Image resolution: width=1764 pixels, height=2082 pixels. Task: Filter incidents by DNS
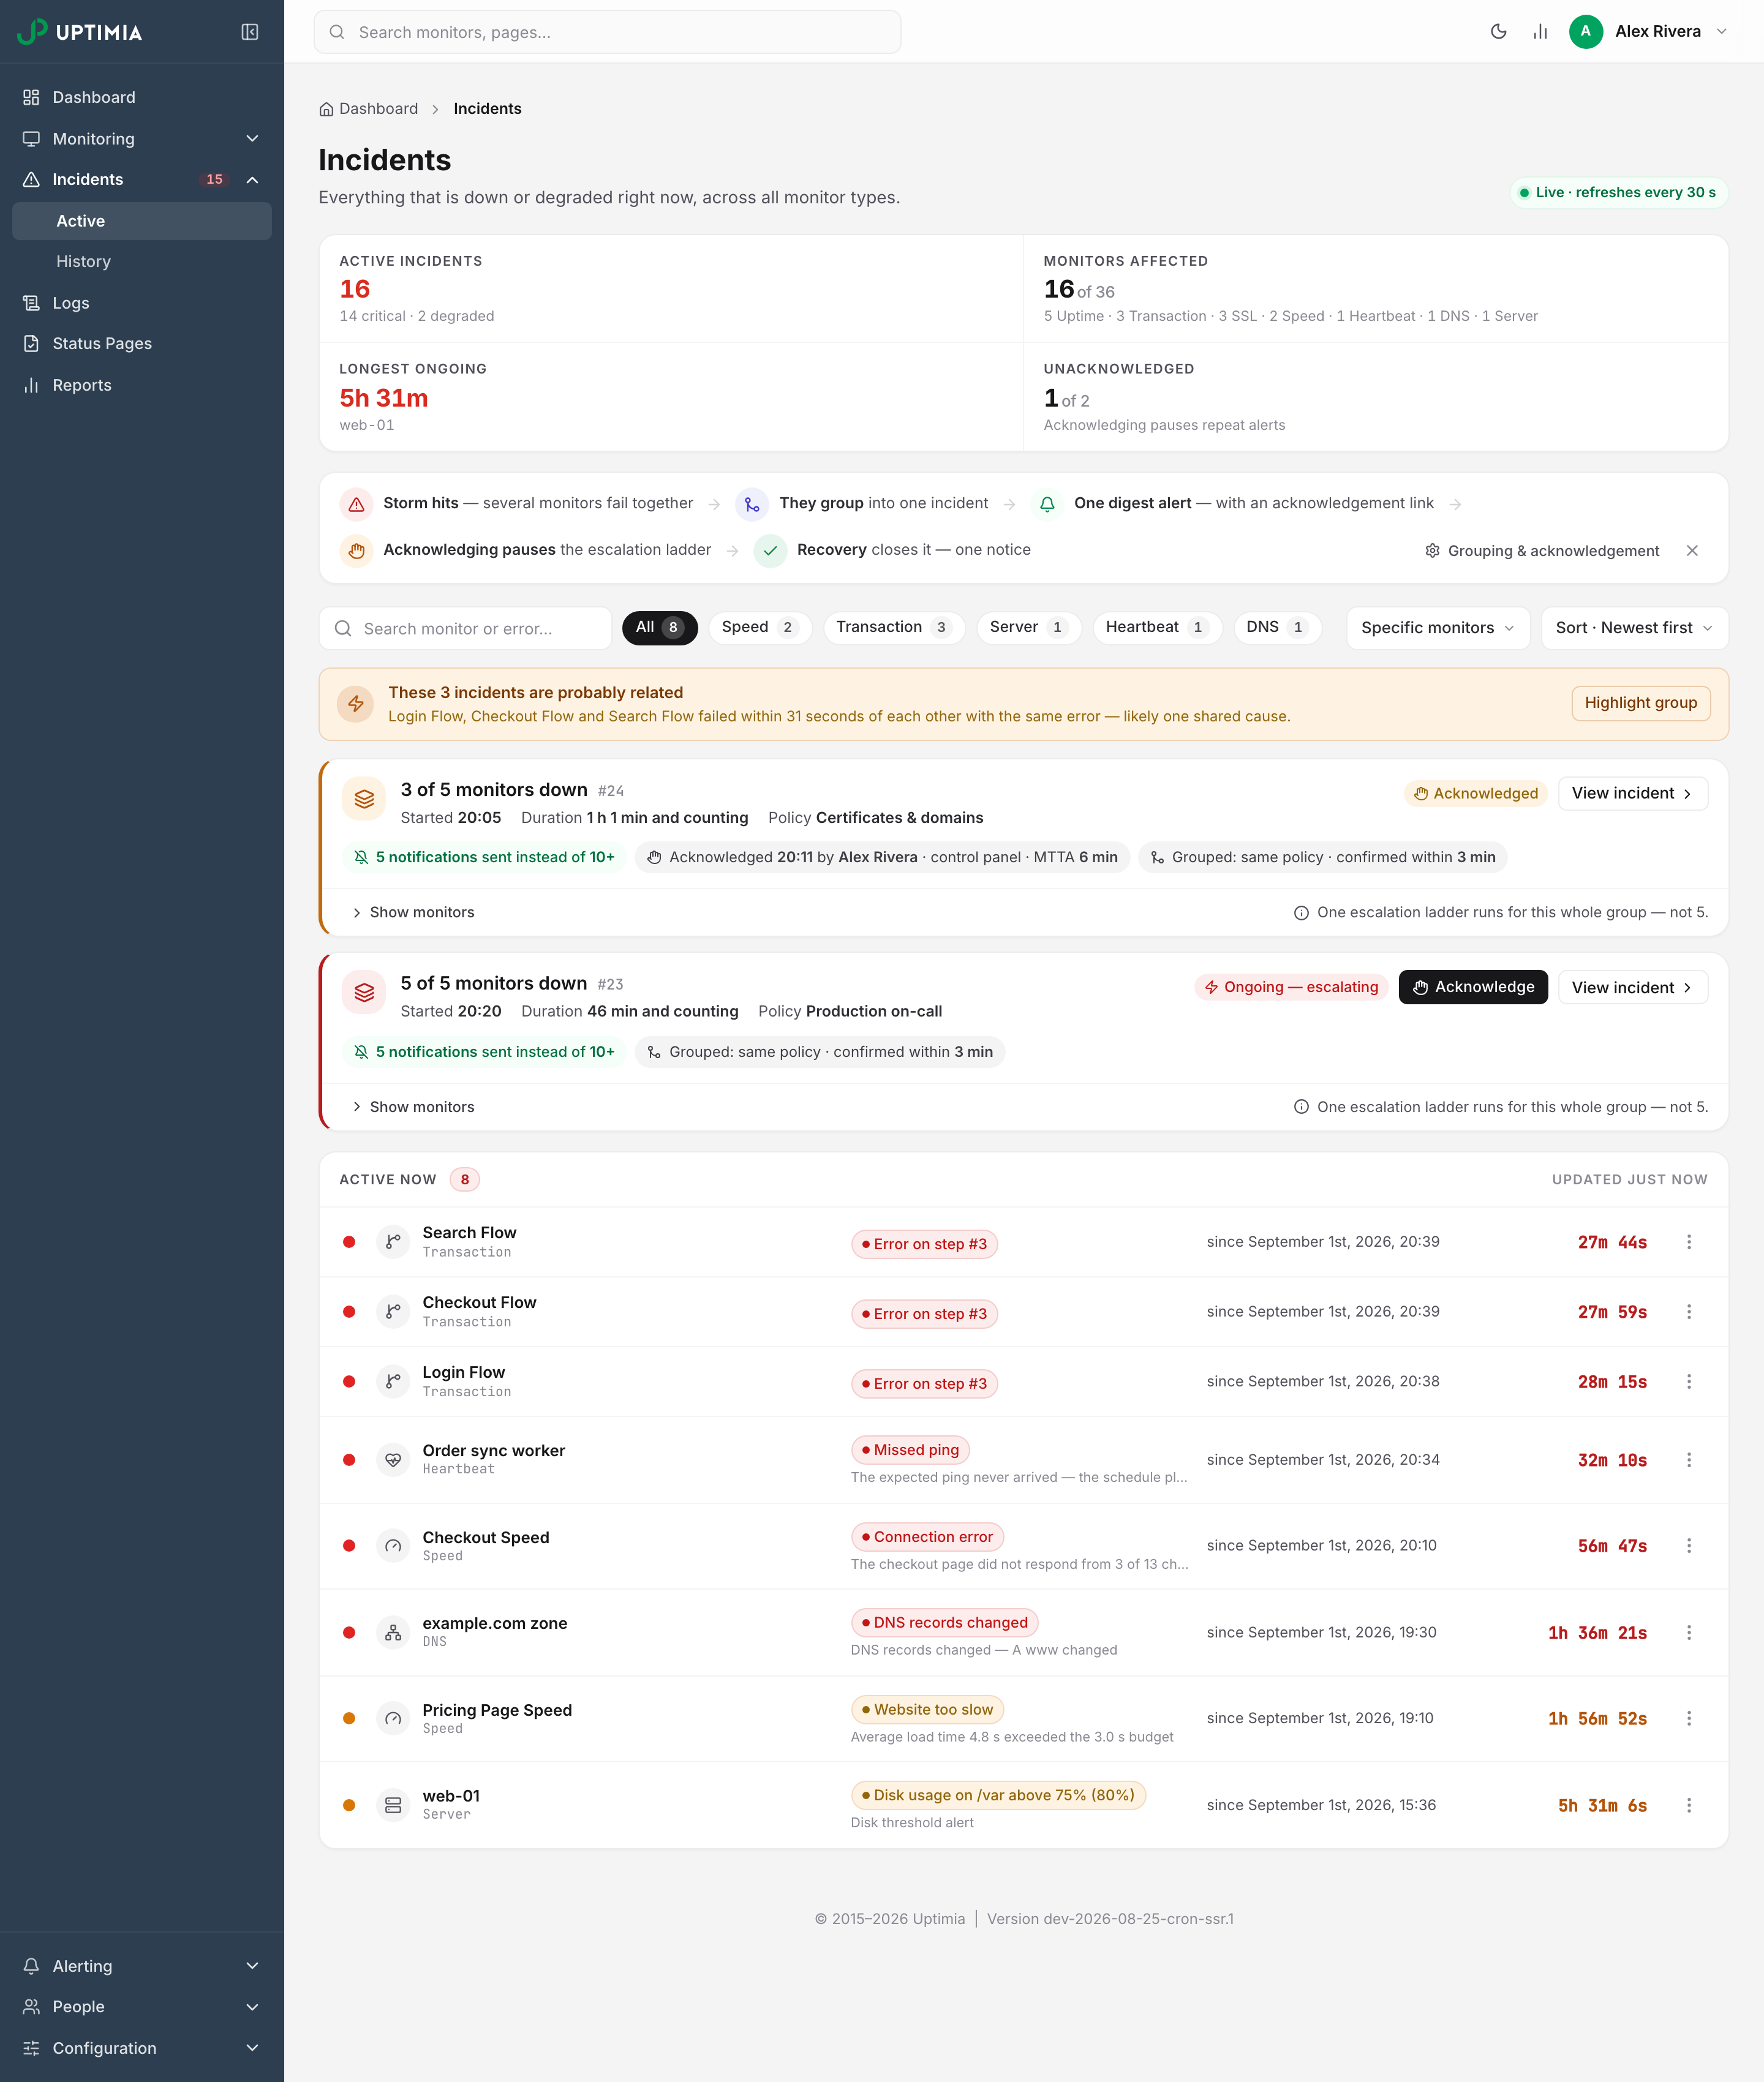click(1277, 628)
